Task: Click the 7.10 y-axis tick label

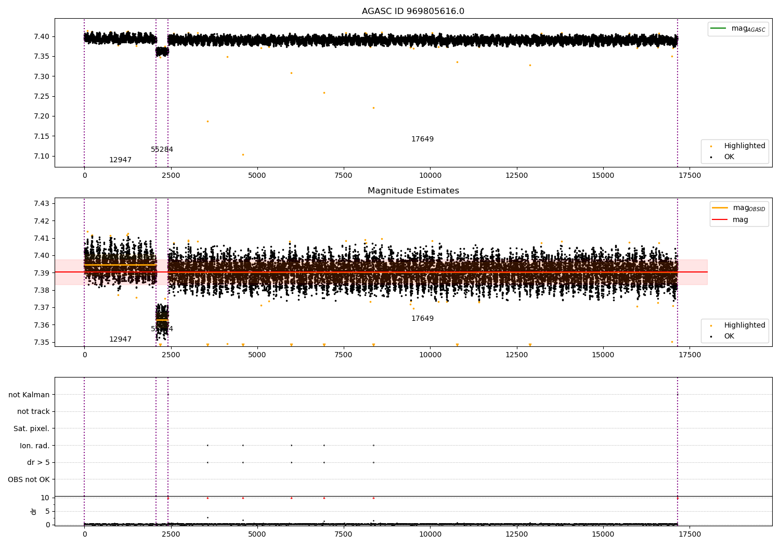Action: point(42,157)
